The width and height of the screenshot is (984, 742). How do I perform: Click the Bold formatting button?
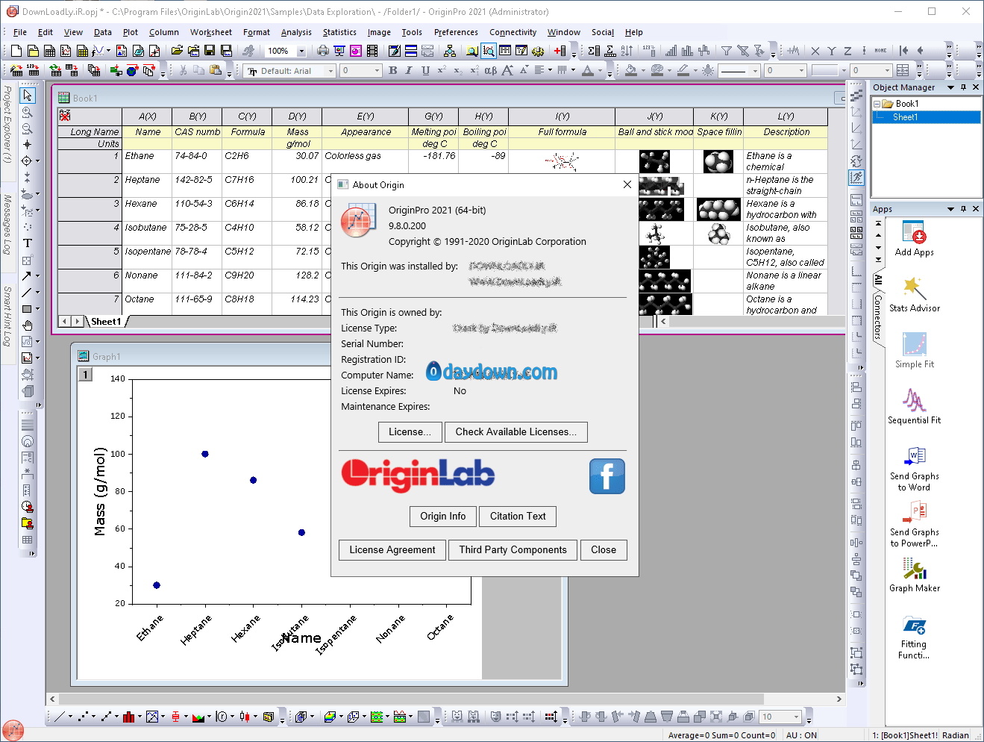pos(392,70)
